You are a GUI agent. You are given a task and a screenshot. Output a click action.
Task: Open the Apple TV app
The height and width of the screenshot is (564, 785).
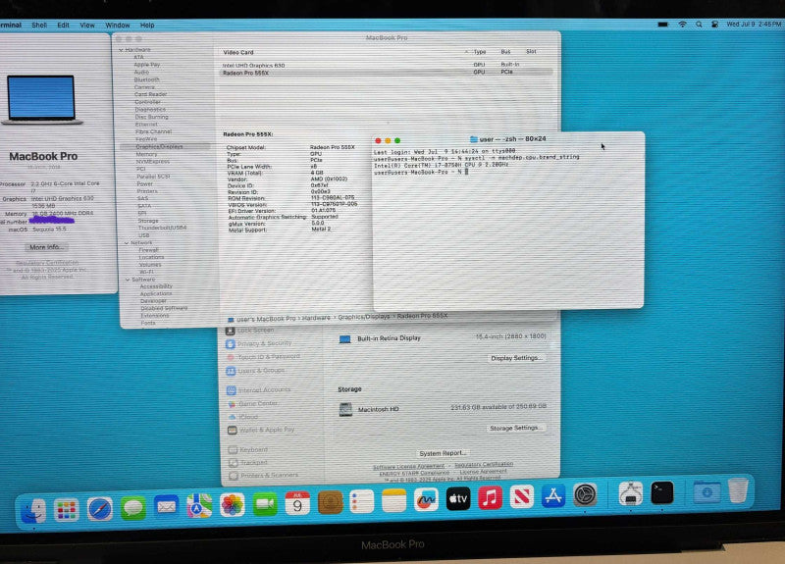point(458,498)
